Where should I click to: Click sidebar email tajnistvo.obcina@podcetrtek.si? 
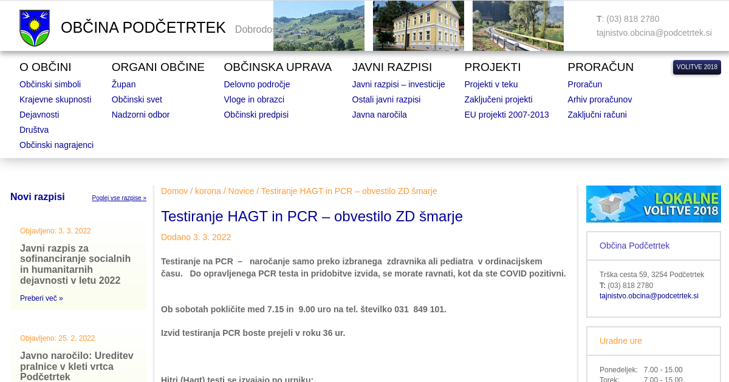649,296
